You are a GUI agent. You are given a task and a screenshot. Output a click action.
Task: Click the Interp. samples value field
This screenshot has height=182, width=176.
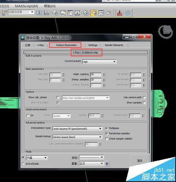pos(96,80)
